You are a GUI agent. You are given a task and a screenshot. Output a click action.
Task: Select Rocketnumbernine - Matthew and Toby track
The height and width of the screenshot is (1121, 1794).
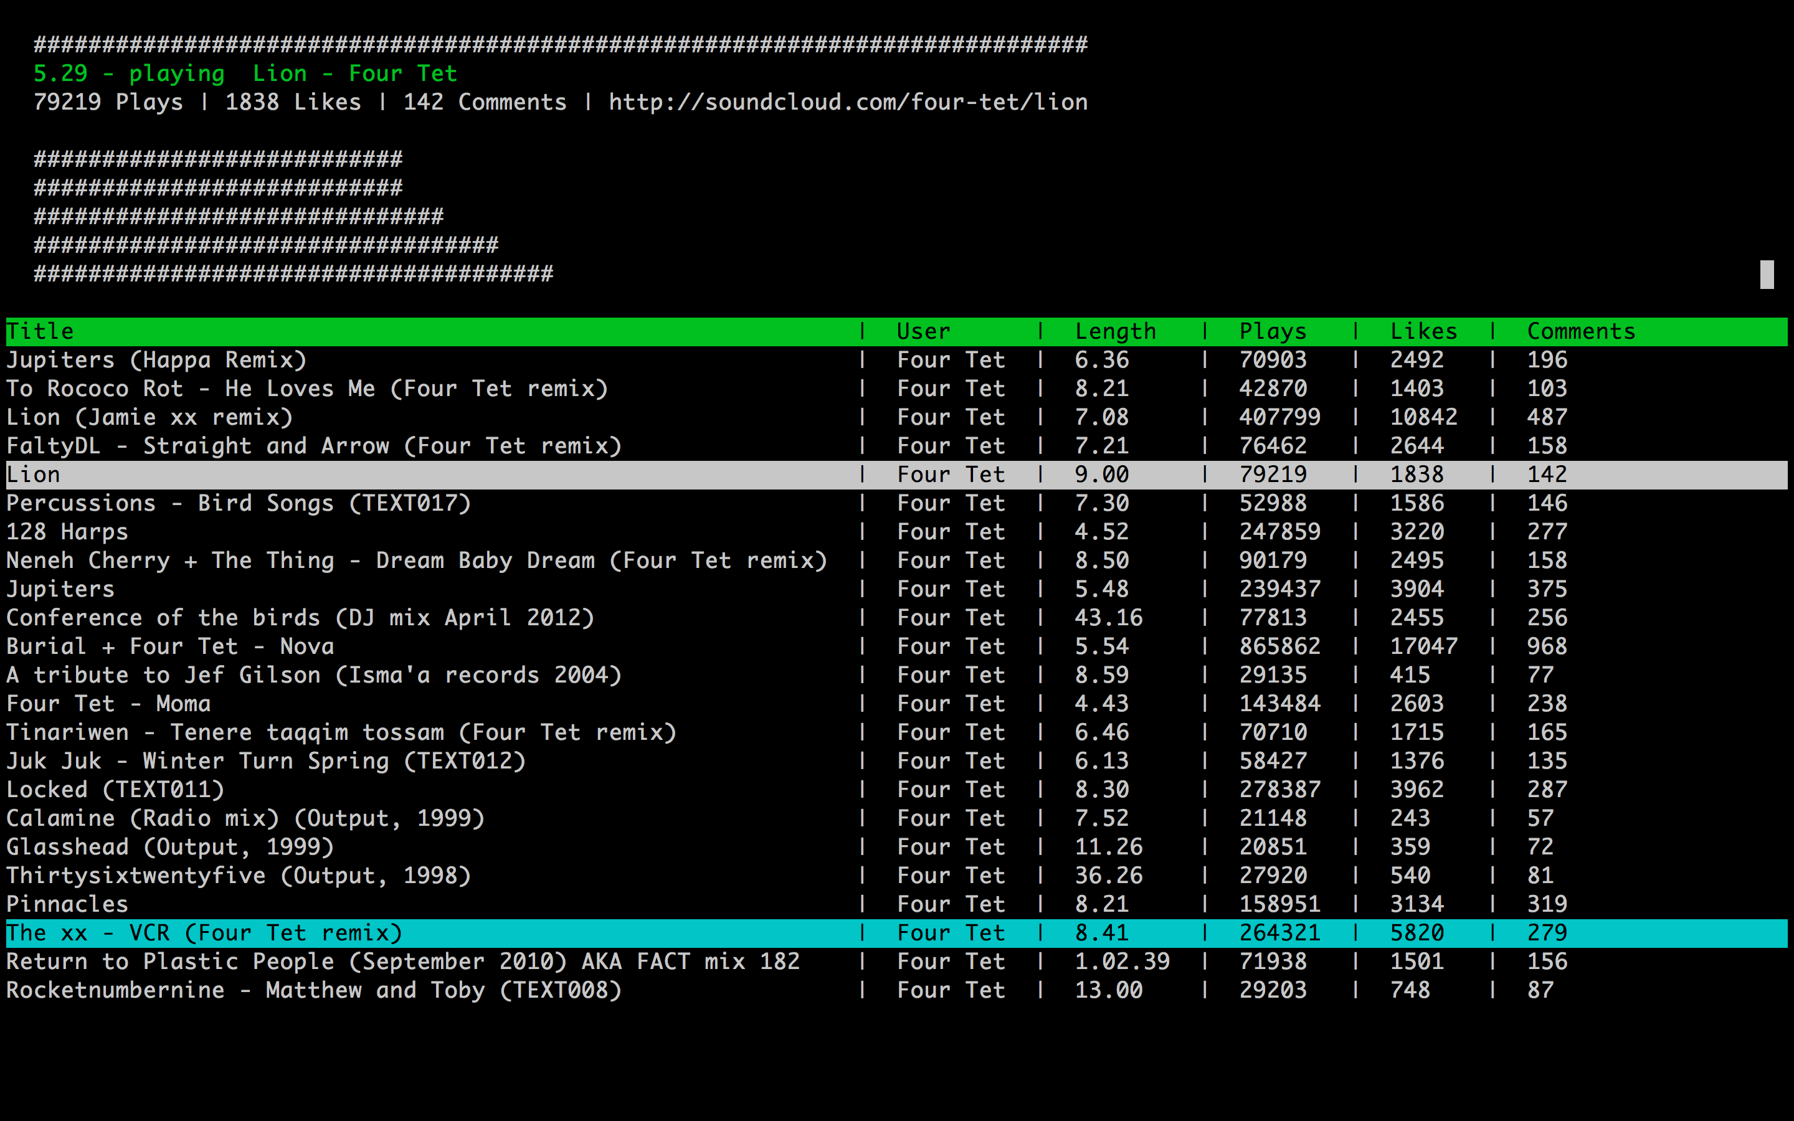pyautogui.click(x=313, y=990)
